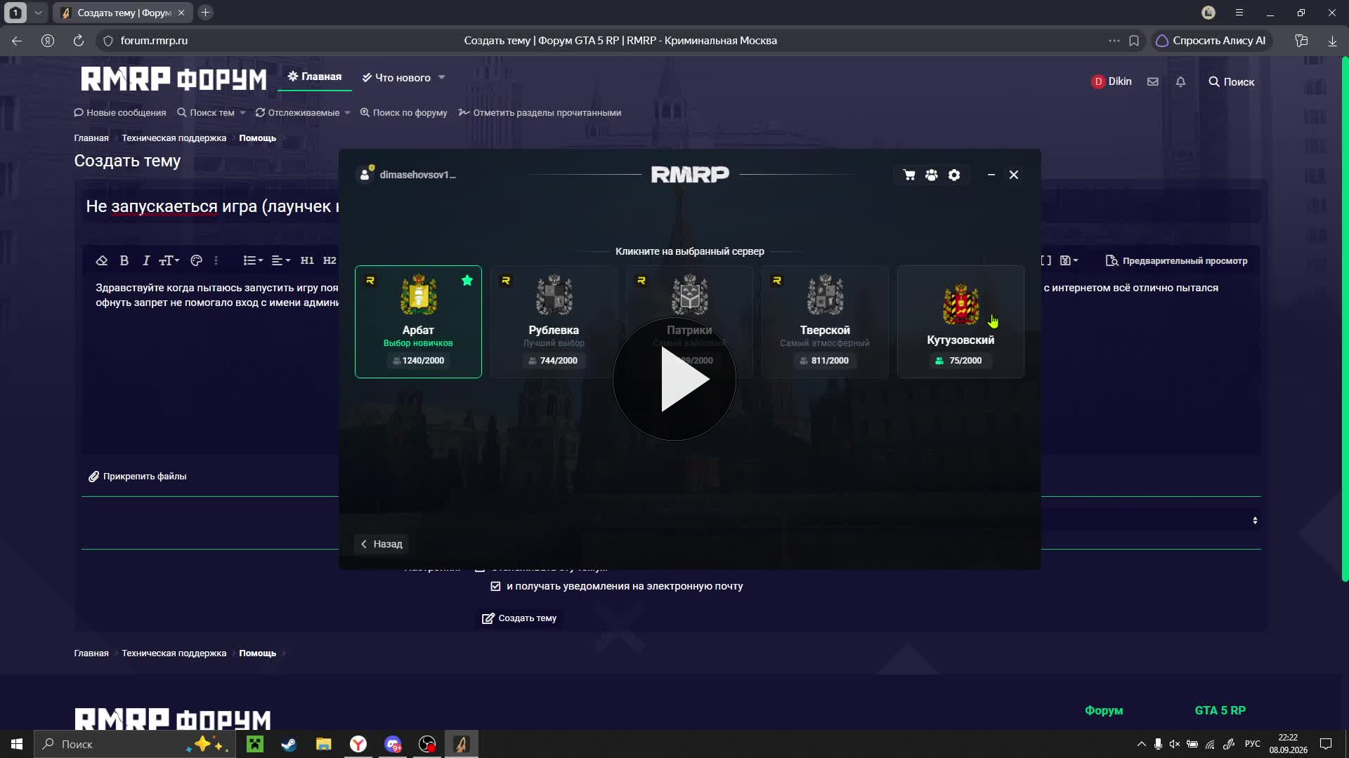Click the forum.rmrp.ru address bar

click(x=154, y=41)
